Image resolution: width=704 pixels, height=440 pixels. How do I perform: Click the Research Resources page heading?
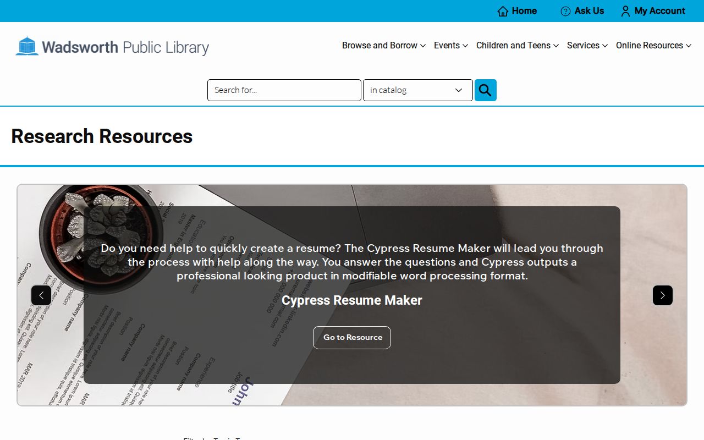102,136
